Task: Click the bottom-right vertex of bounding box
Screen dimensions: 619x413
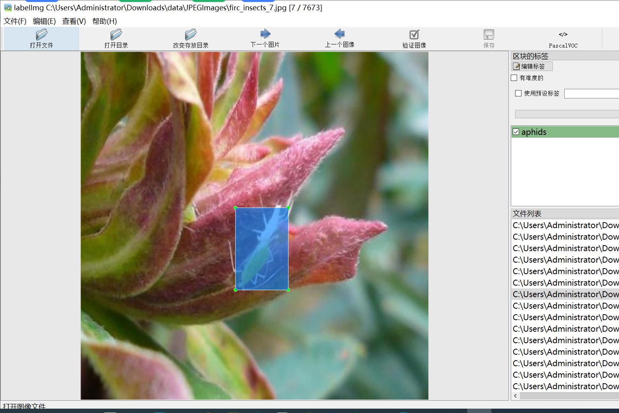Action: point(288,290)
